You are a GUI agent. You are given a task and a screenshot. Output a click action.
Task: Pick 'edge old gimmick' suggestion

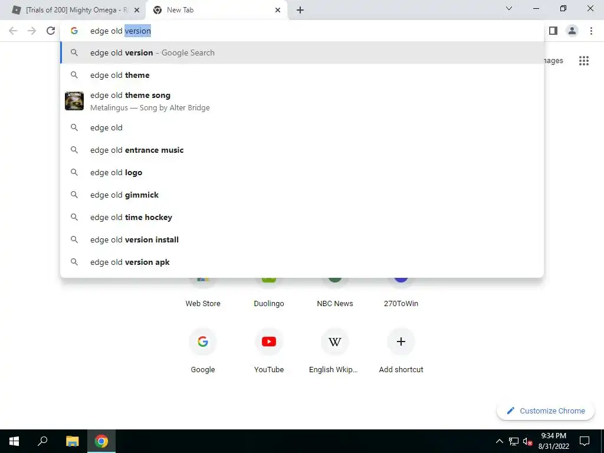click(x=301, y=195)
